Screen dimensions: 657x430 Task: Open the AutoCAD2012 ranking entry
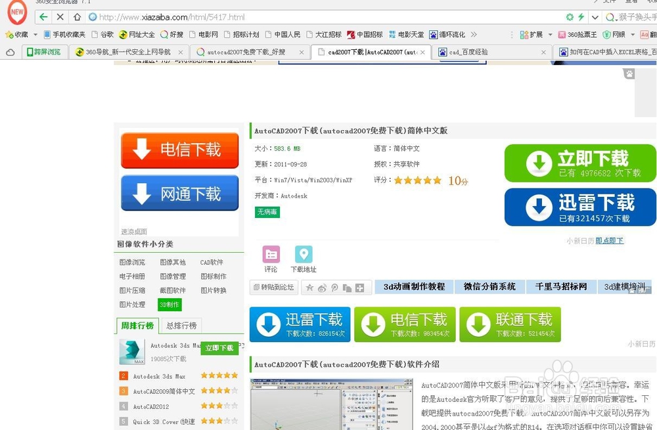(151, 406)
